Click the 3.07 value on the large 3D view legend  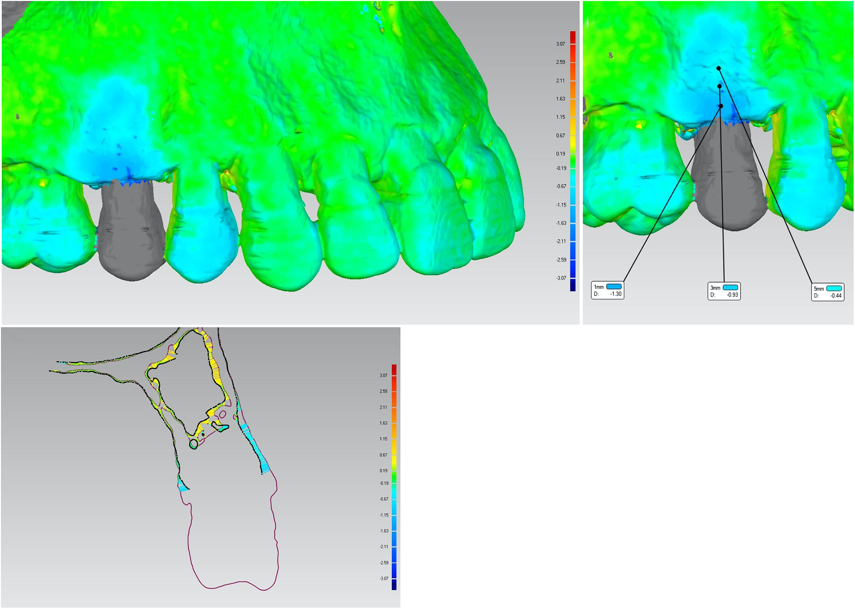click(x=560, y=44)
